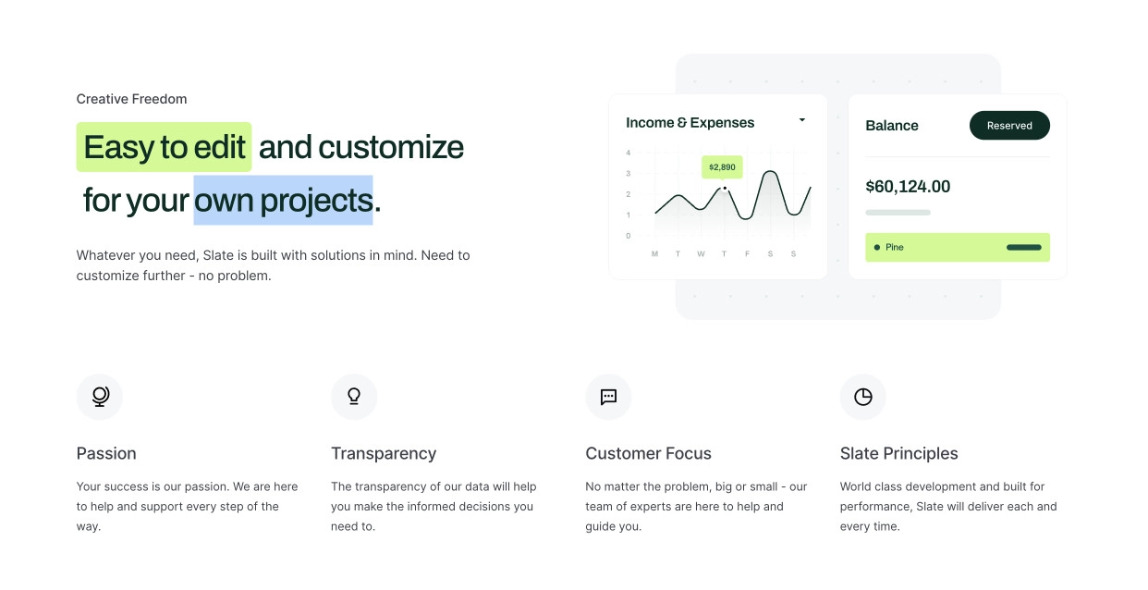Screen dimensions: 1148x590
Task: Click the $60,124.00 balance amount
Action: (x=908, y=187)
